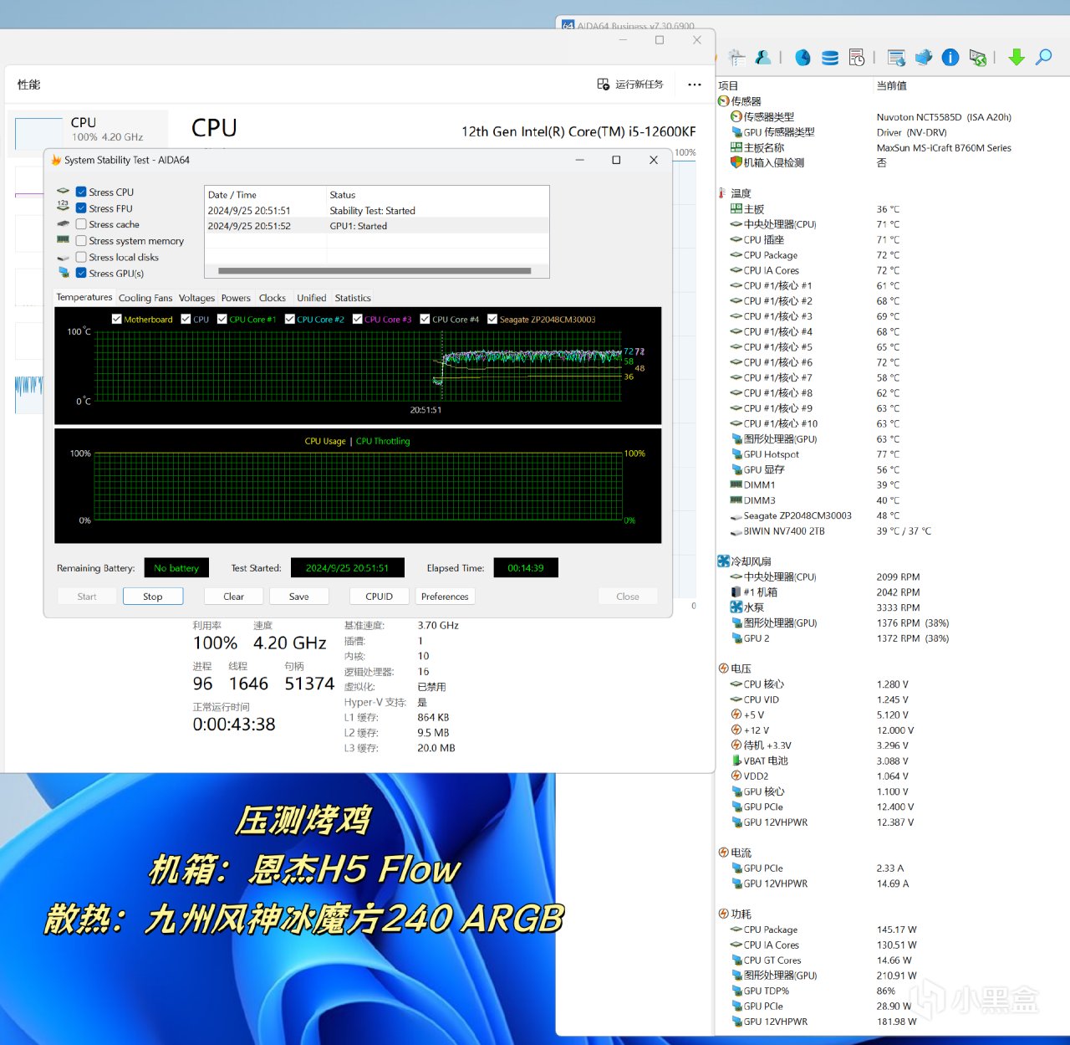This screenshot has width=1070, height=1045.
Task: Uncheck the Stress CPU checkbox
Action: coord(81,192)
